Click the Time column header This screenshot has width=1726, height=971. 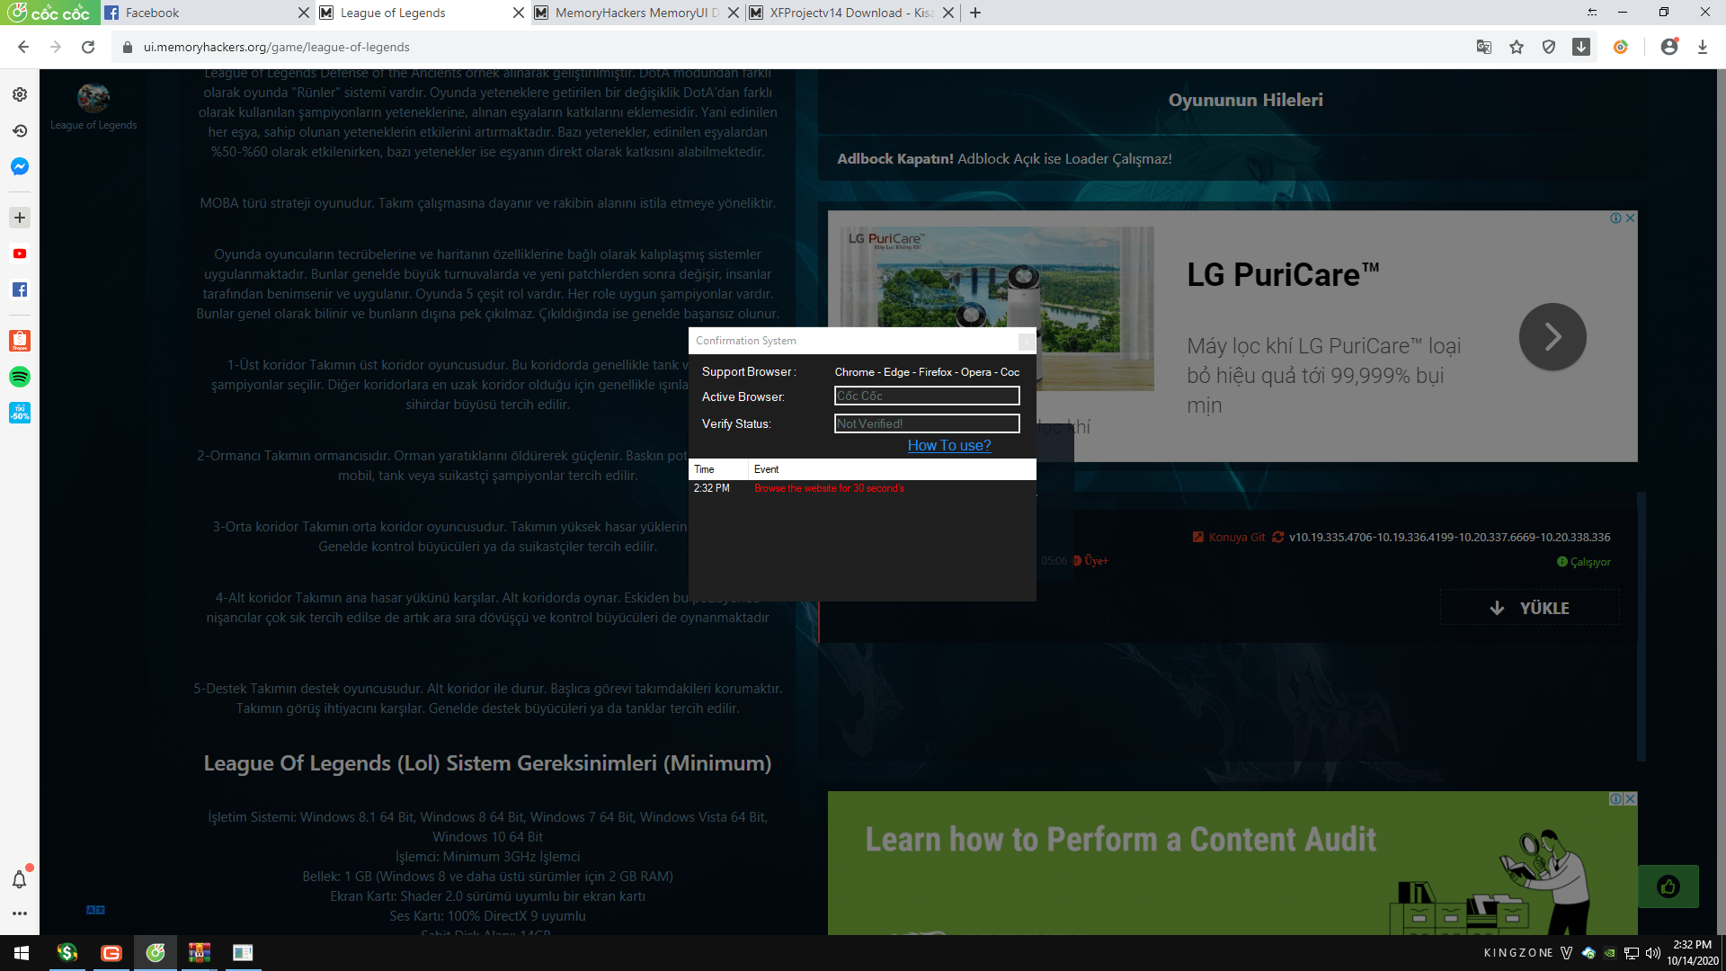pos(718,469)
